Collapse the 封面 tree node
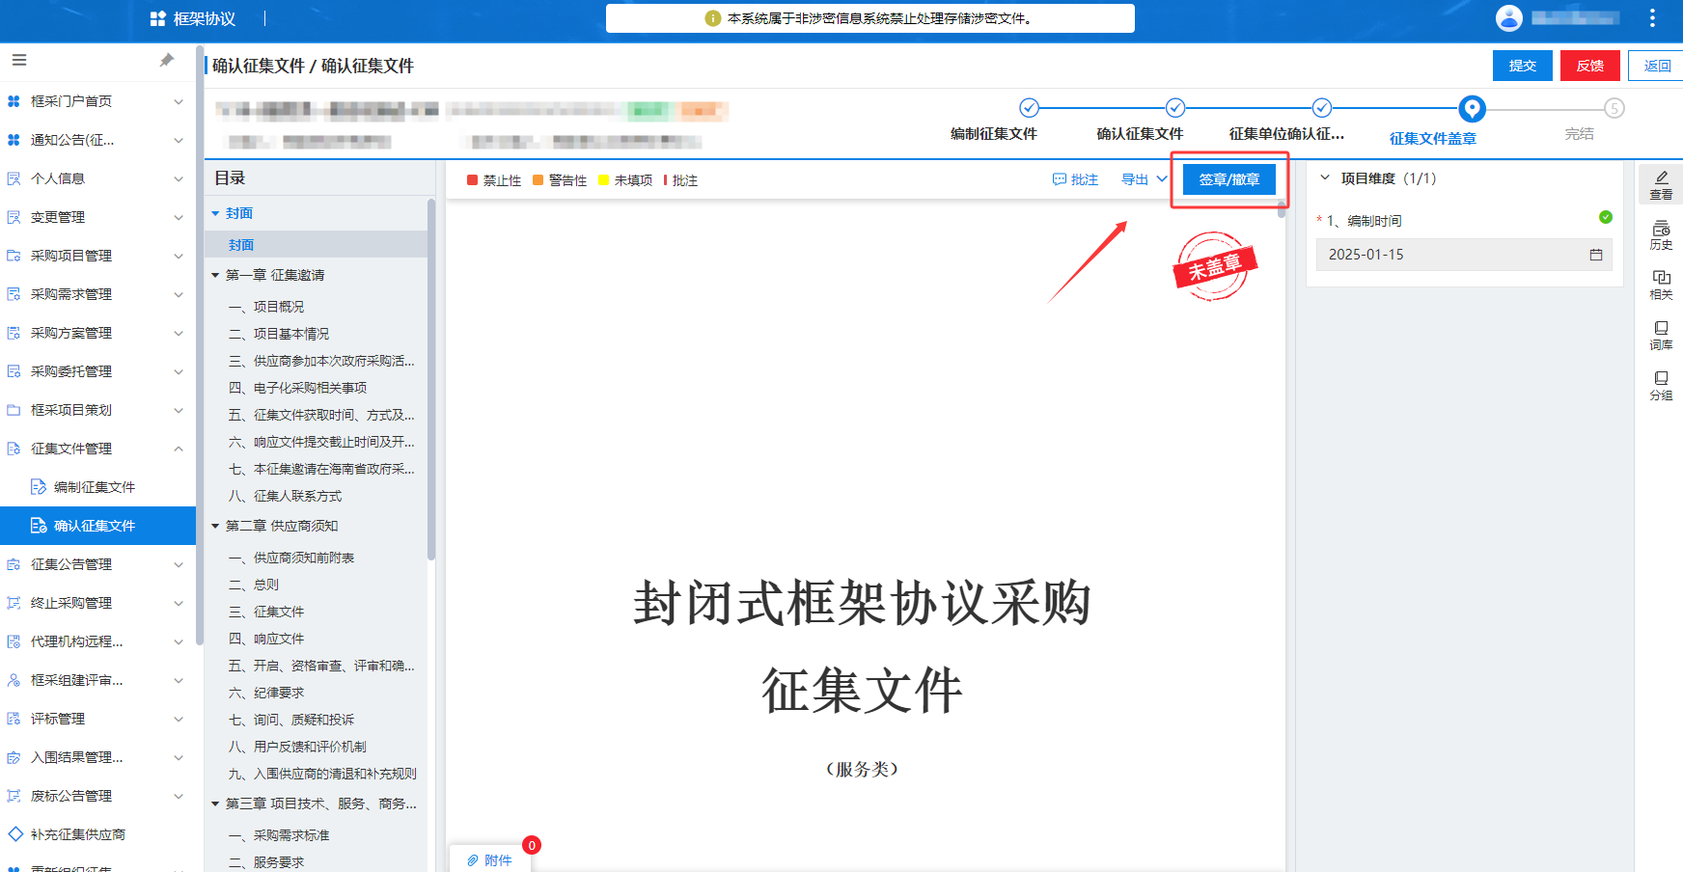 tap(215, 213)
